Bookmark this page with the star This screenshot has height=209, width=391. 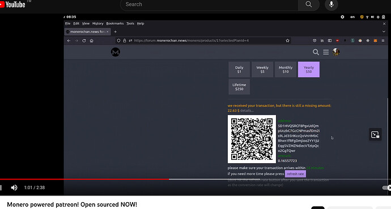287,41
